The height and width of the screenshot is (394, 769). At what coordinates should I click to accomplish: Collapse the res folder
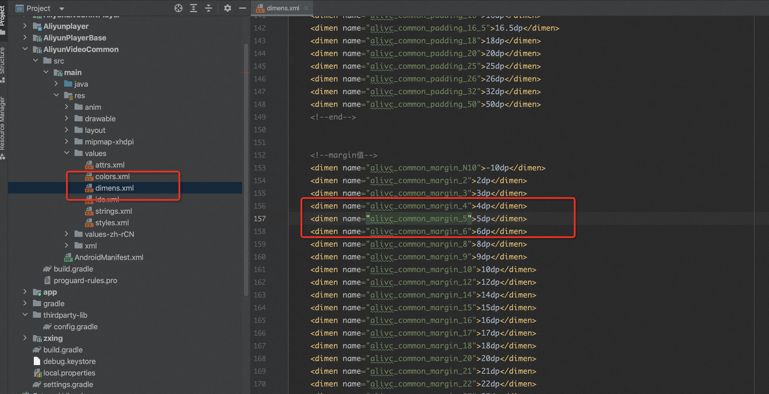[56, 95]
